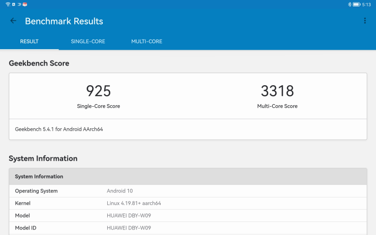Screen dimensions: 376x235
Task: Tap the keyboard language 'A' status icon
Action: (x=14, y=5)
